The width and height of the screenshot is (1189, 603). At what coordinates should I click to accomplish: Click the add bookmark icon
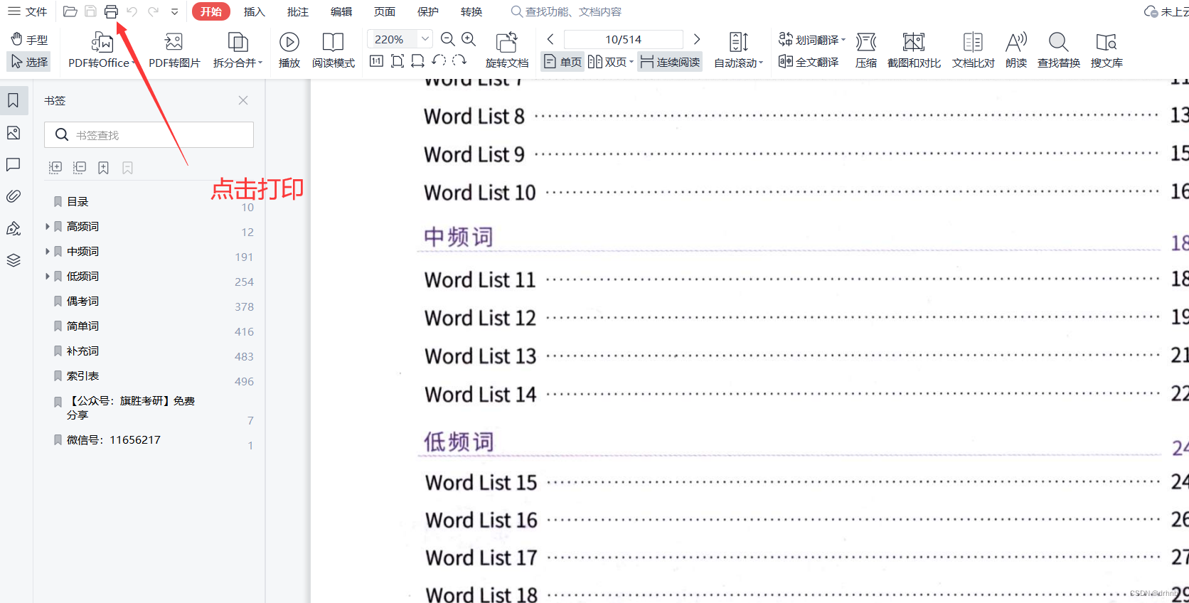click(103, 168)
